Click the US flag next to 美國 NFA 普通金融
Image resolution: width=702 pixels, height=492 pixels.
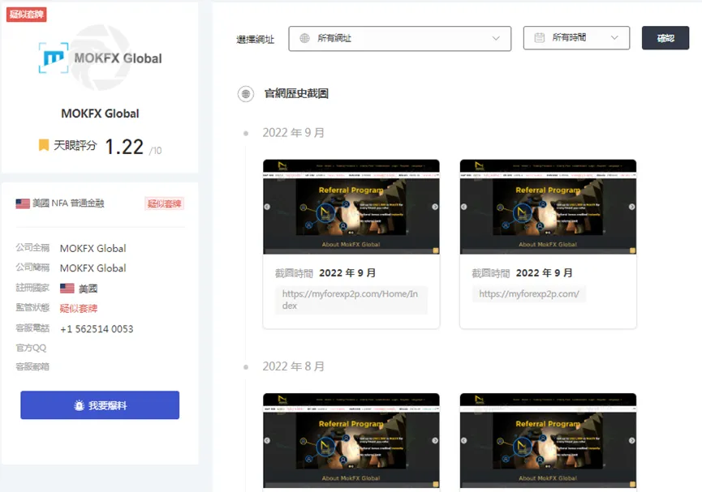coord(23,203)
